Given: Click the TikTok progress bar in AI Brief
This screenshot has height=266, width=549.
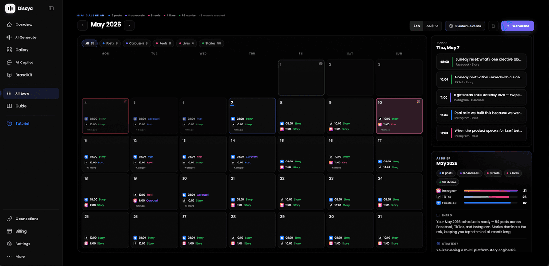Looking at the screenshot, I should click(491, 197).
